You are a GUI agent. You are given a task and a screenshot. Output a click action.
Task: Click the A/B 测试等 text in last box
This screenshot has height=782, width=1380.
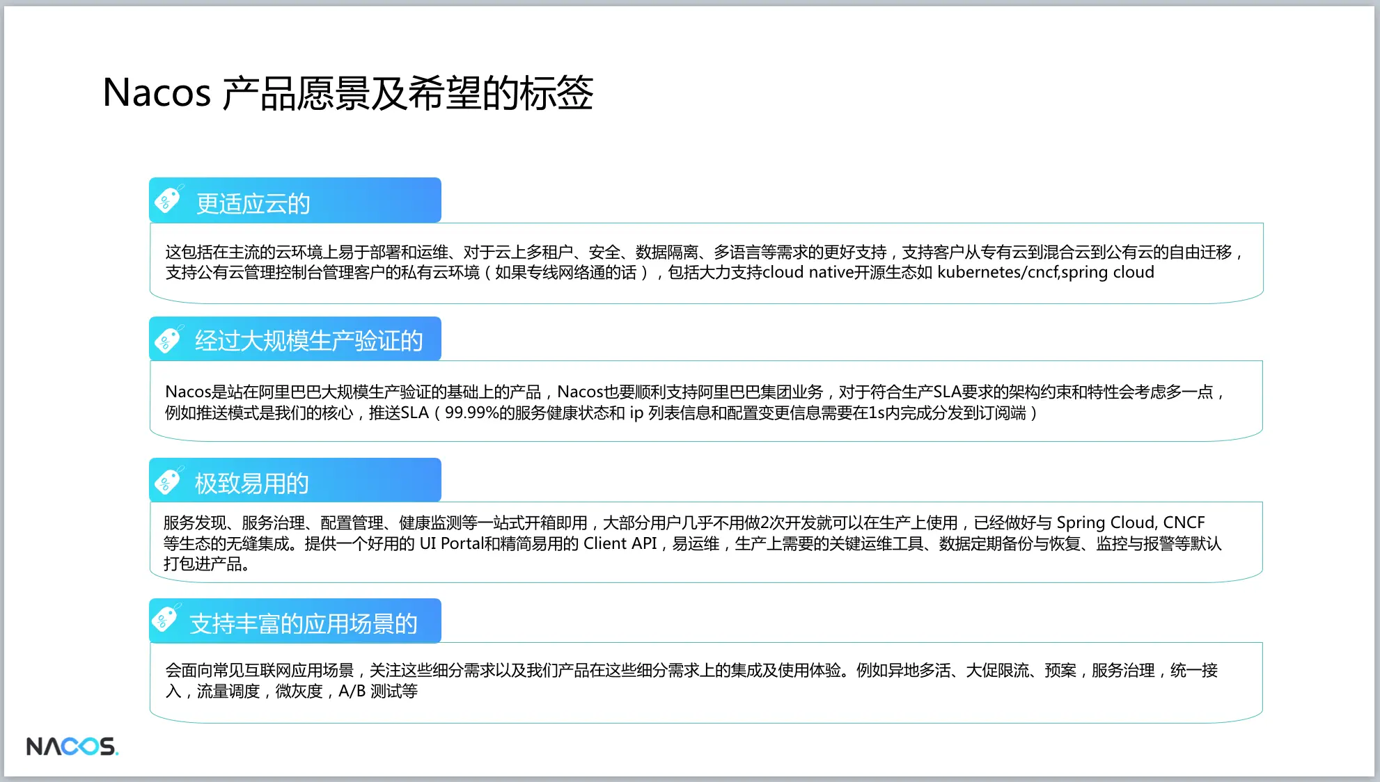click(x=377, y=691)
